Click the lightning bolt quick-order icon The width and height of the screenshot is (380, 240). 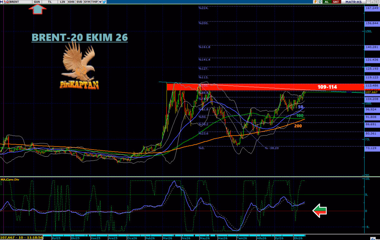click(x=315, y=2)
